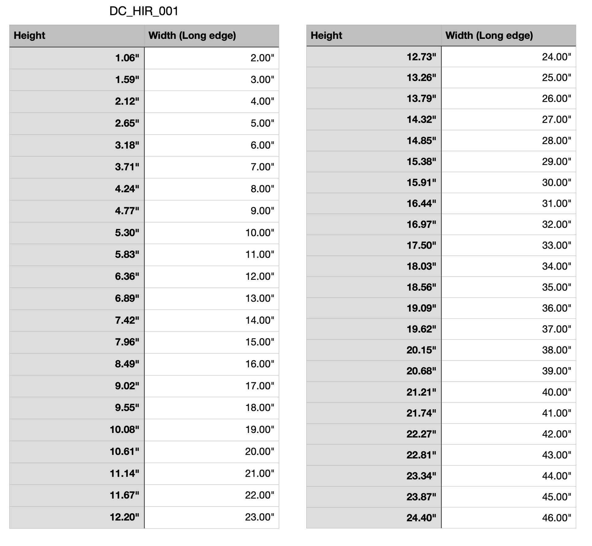Screen dimensions: 592x546
Task: Click the DC_HIR_001 table title
Action: pyautogui.click(x=144, y=12)
